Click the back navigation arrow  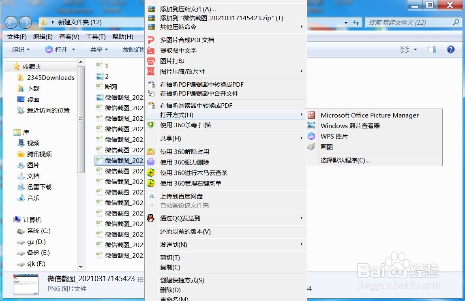point(11,23)
